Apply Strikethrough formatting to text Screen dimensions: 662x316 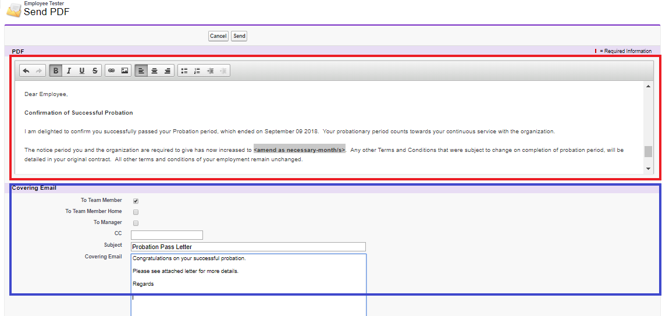pos(95,71)
